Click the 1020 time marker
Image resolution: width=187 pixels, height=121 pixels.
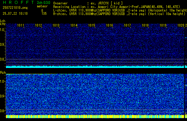(181, 25)
